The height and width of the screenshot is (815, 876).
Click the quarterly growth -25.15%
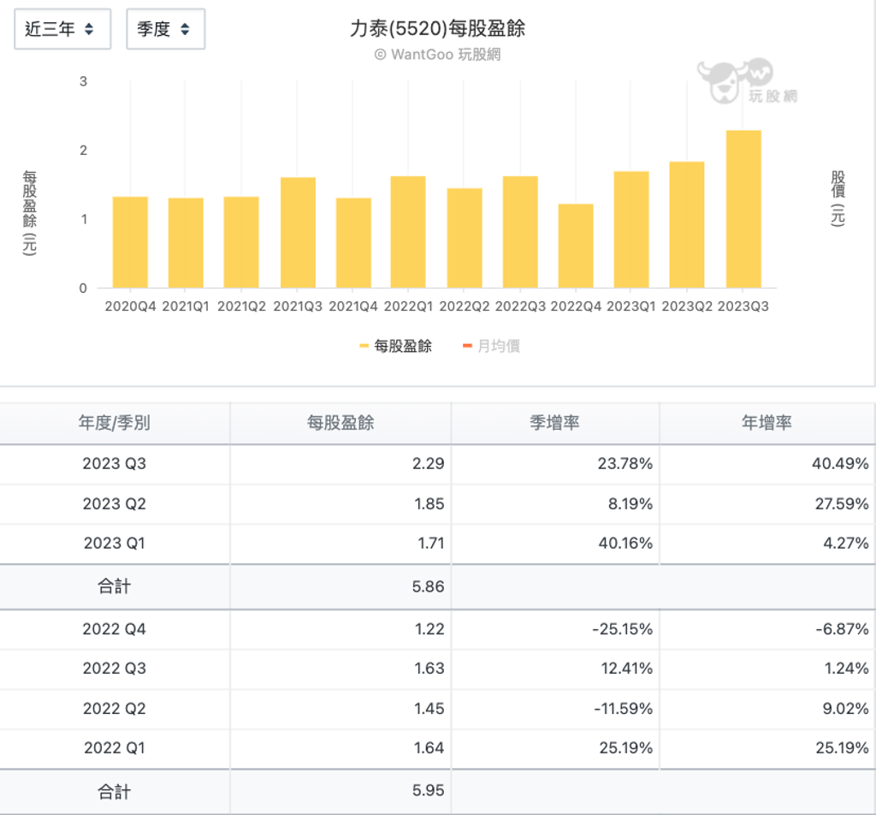[x=623, y=629]
